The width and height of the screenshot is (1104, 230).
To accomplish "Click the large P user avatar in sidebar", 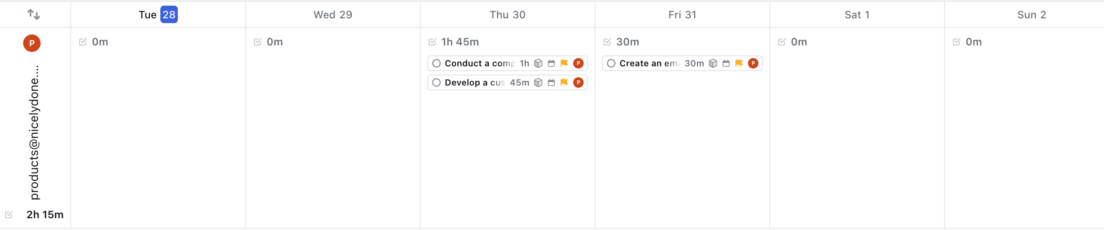I will [x=32, y=43].
